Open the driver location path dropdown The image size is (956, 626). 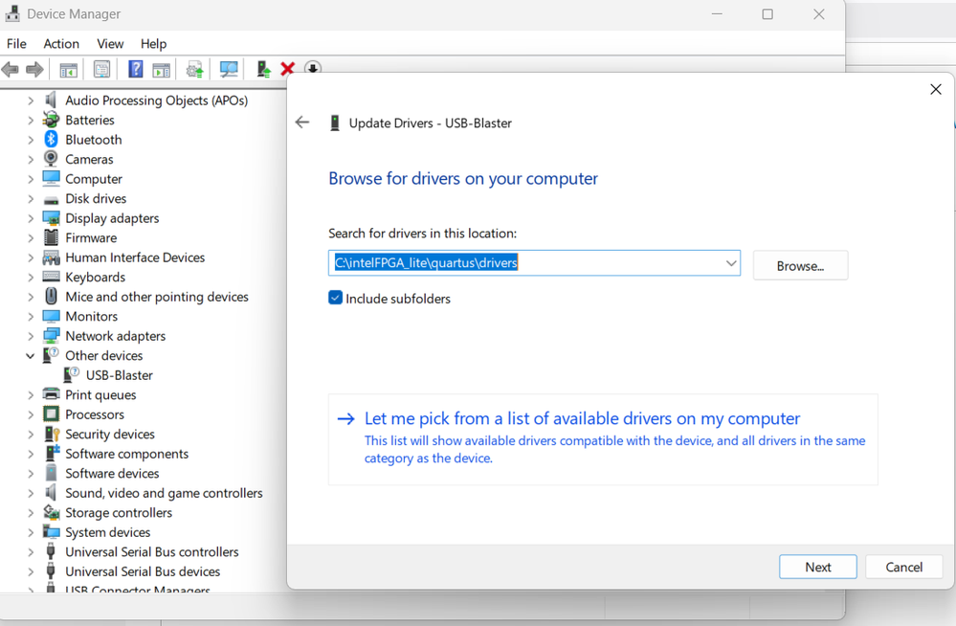click(x=730, y=263)
